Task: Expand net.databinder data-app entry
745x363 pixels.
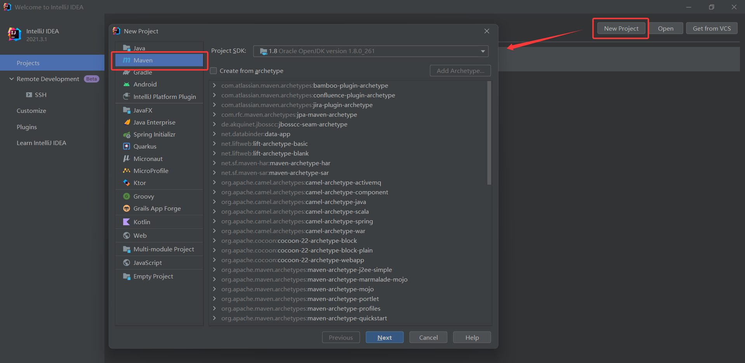Action: click(214, 134)
